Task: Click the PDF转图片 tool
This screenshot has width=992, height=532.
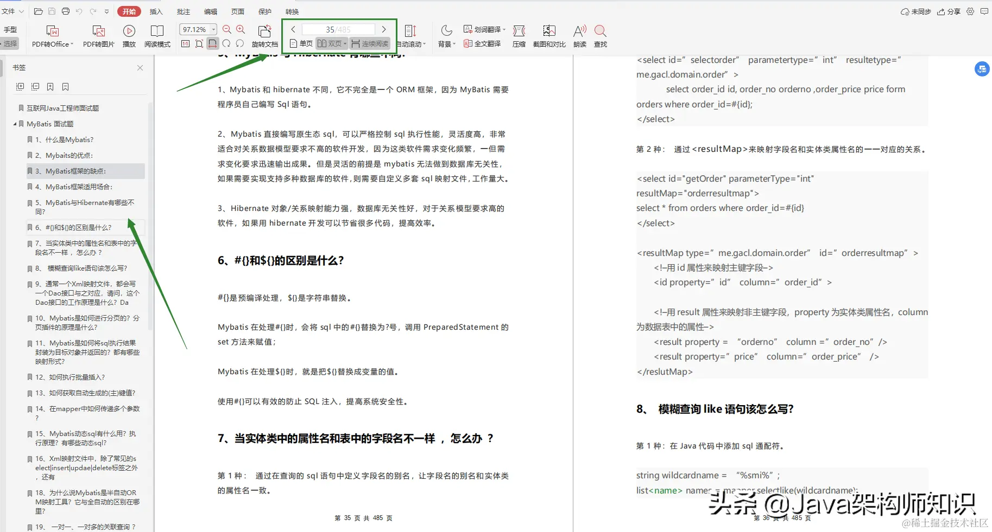Action: pos(98,36)
